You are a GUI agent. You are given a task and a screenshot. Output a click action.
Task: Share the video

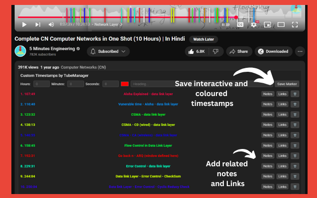[x=239, y=51]
